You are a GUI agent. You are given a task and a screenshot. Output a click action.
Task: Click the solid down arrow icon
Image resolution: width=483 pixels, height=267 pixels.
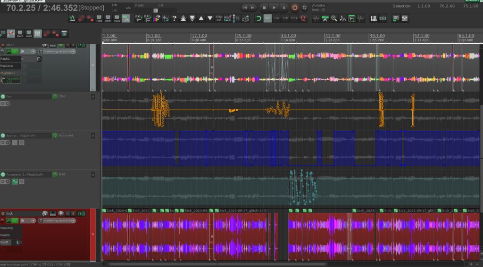(x=210, y=18)
